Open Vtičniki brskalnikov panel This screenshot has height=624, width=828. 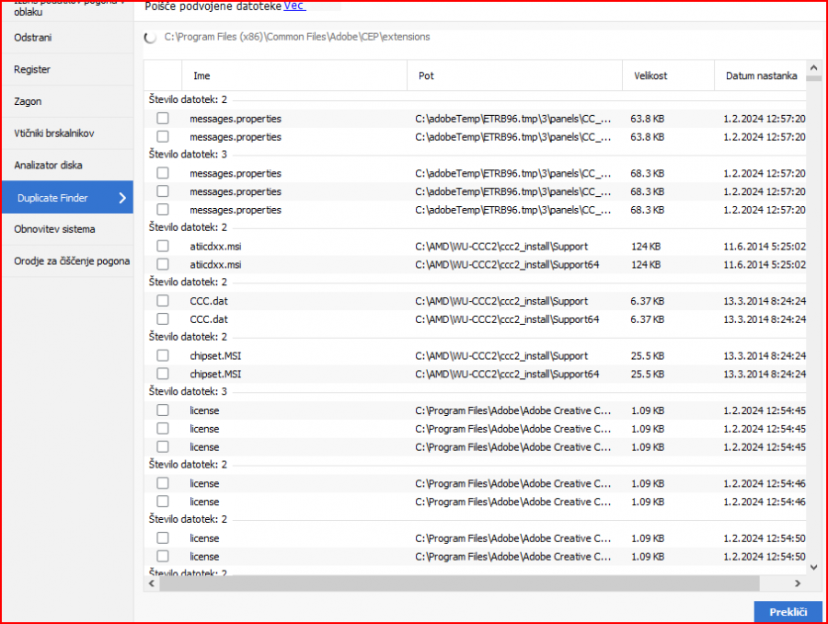coord(53,133)
